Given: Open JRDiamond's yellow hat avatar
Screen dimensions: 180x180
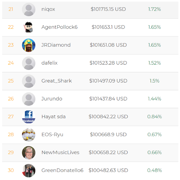Looking at the screenshot, I should click(28, 45).
